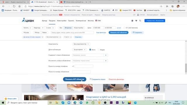Add word with plus in Содержит слова field
Screen dimensions: 187x105
coord(106,55)
